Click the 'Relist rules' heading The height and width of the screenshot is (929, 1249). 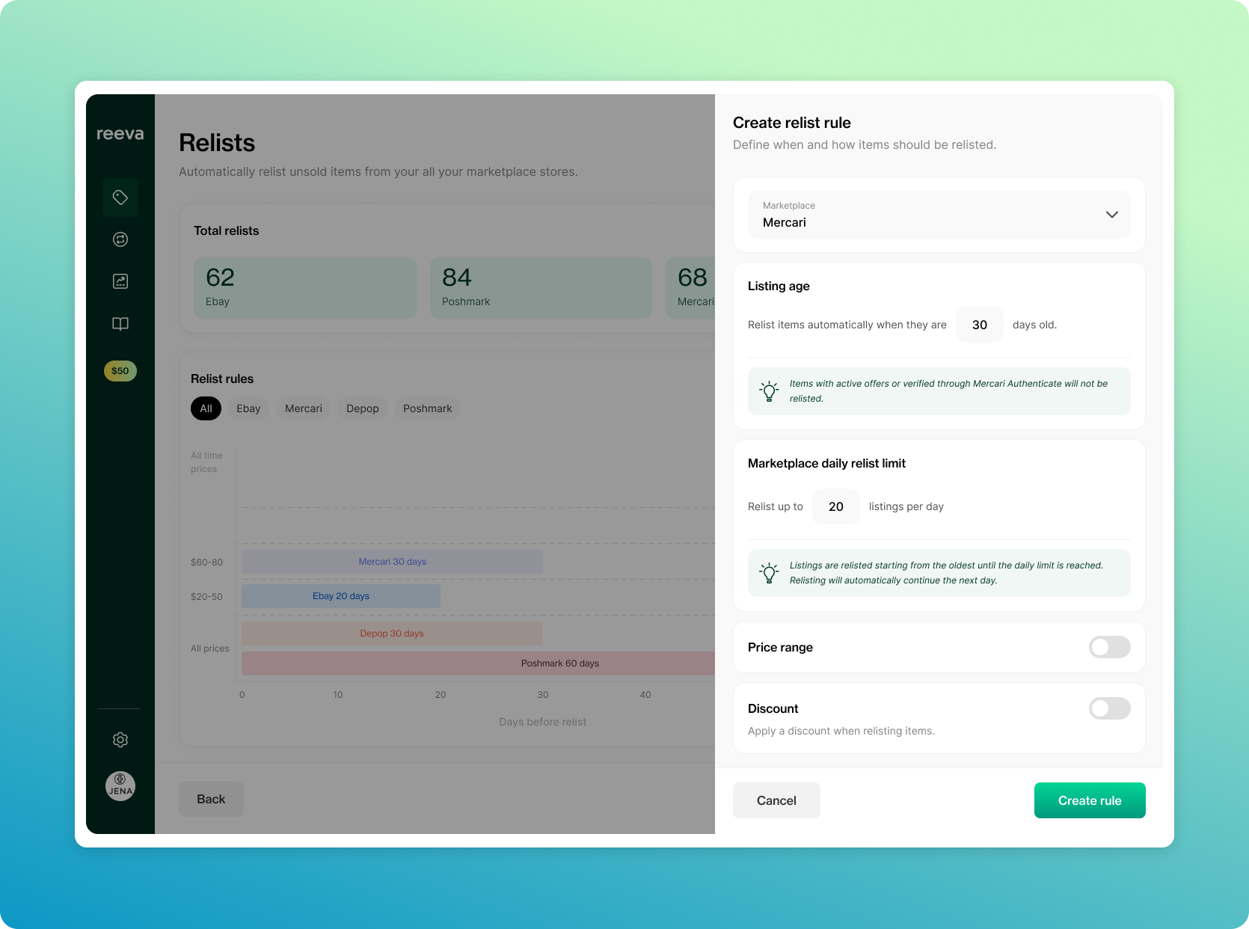coord(222,378)
